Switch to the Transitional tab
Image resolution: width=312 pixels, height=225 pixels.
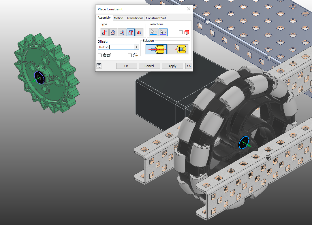(135, 18)
